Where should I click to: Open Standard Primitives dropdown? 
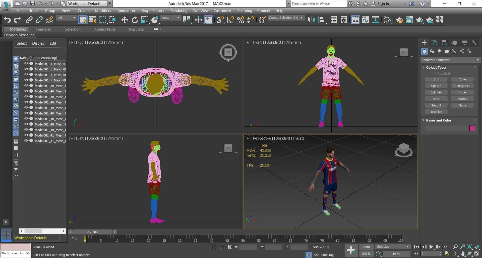(x=450, y=60)
